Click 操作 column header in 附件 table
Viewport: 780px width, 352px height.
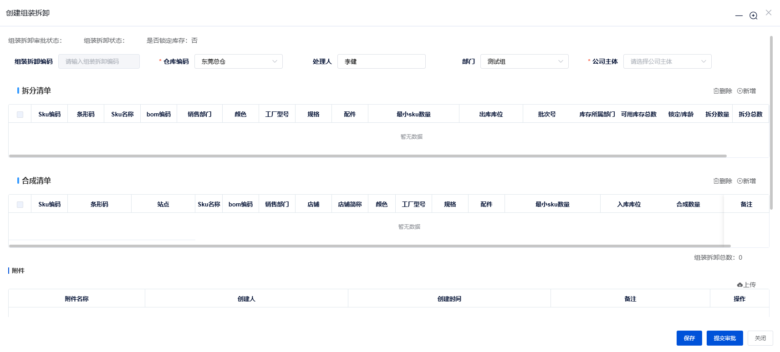pos(739,299)
